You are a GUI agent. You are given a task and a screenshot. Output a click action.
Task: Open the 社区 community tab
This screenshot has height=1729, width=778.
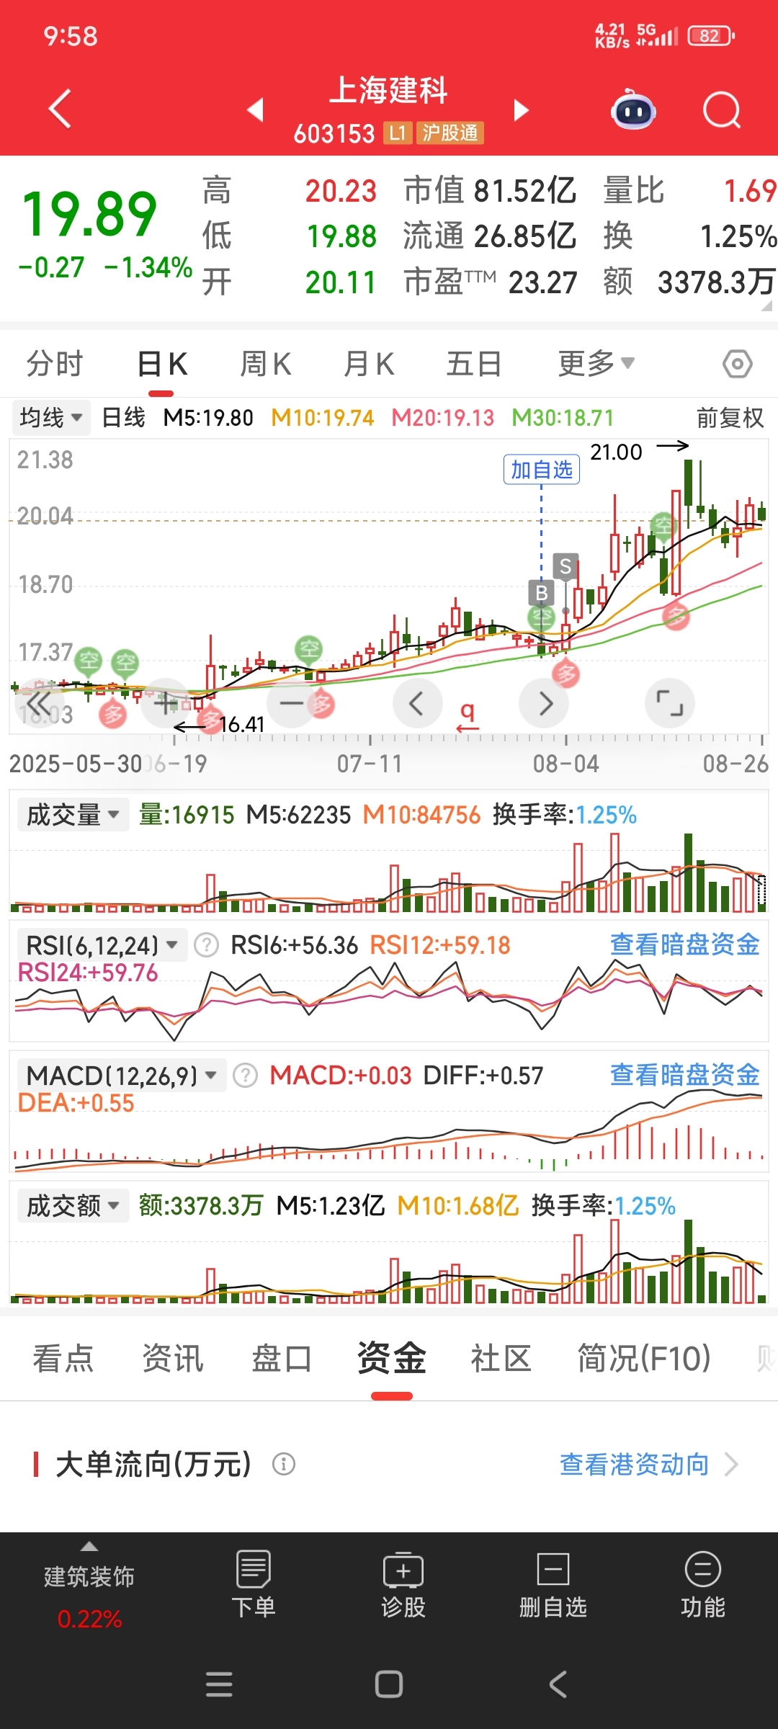[x=501, y=1359]
